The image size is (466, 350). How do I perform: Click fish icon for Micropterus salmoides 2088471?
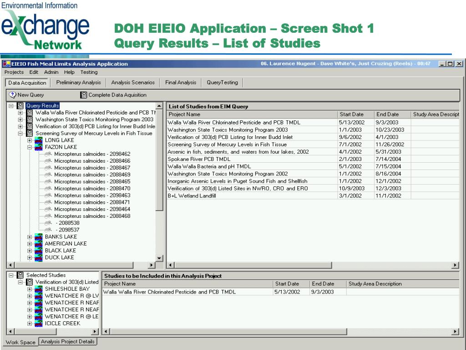(48, 202)
